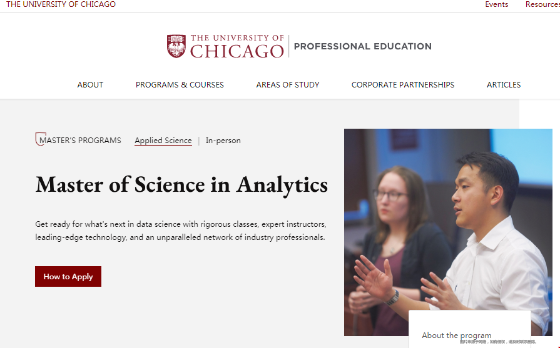Click the PROFESSIONAL EDUCATION header text
The image size is (560, 348).
(363, 46)
